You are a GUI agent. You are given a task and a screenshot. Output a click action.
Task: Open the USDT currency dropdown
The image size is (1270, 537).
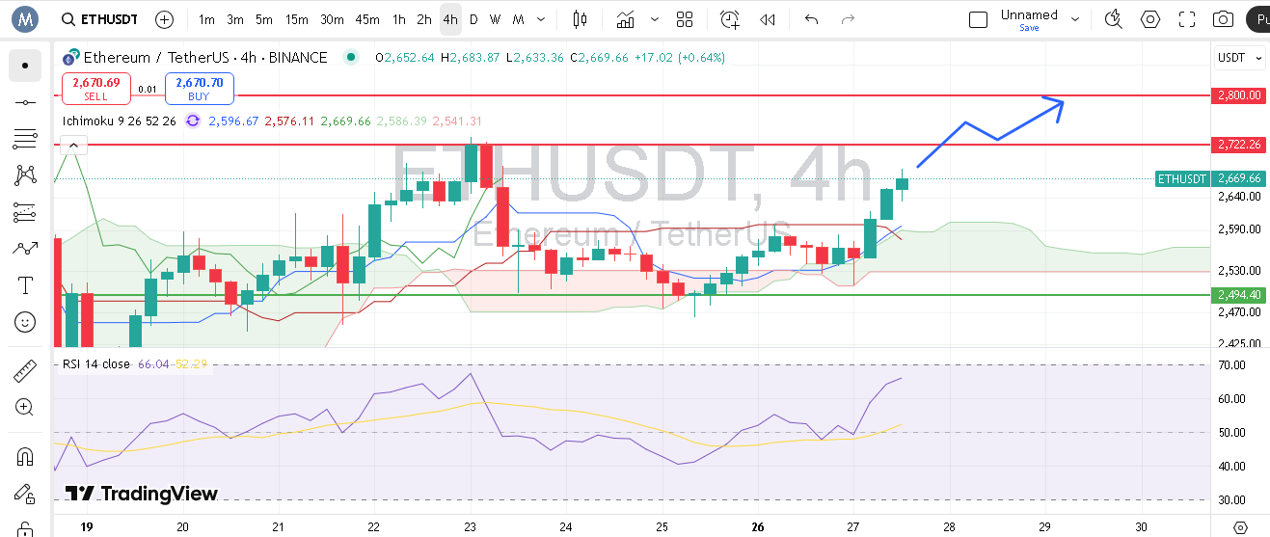point(1240,58)
